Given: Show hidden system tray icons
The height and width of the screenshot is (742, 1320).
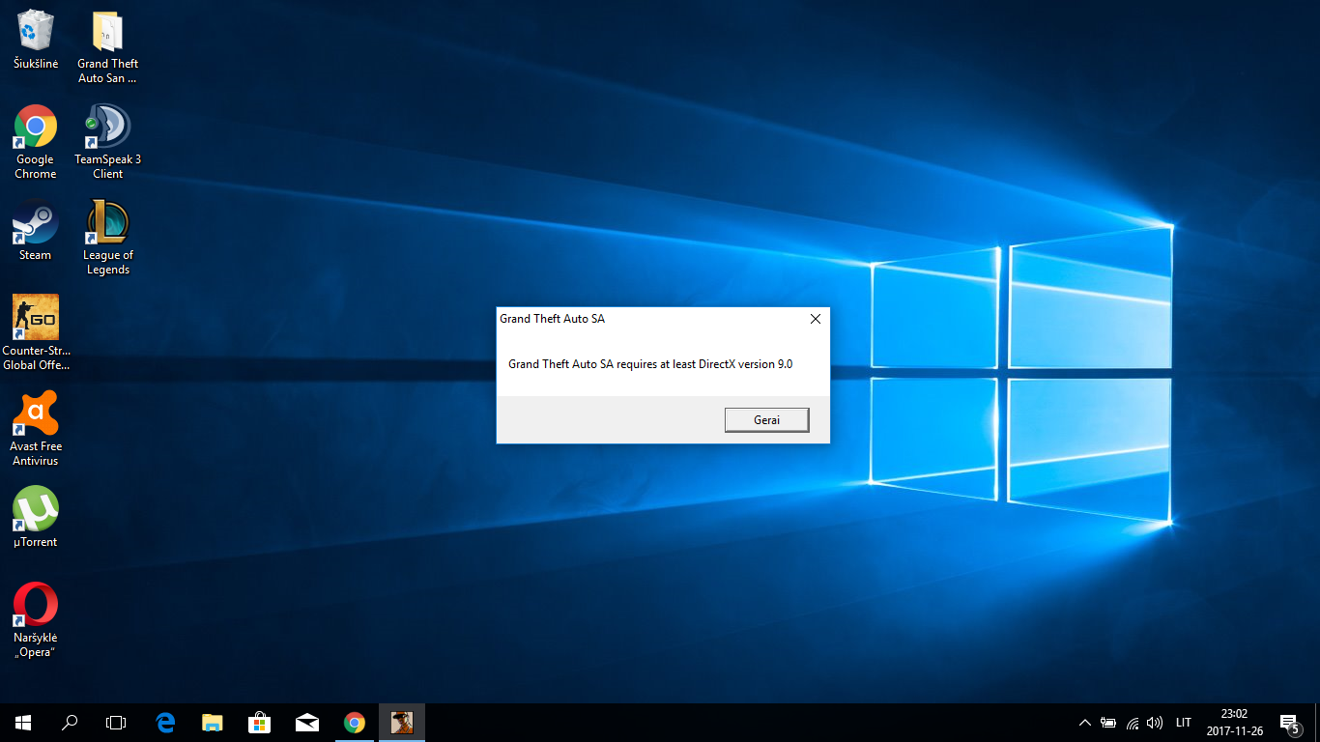Looking at the screenshot, I should click(x=1085, y=723).
